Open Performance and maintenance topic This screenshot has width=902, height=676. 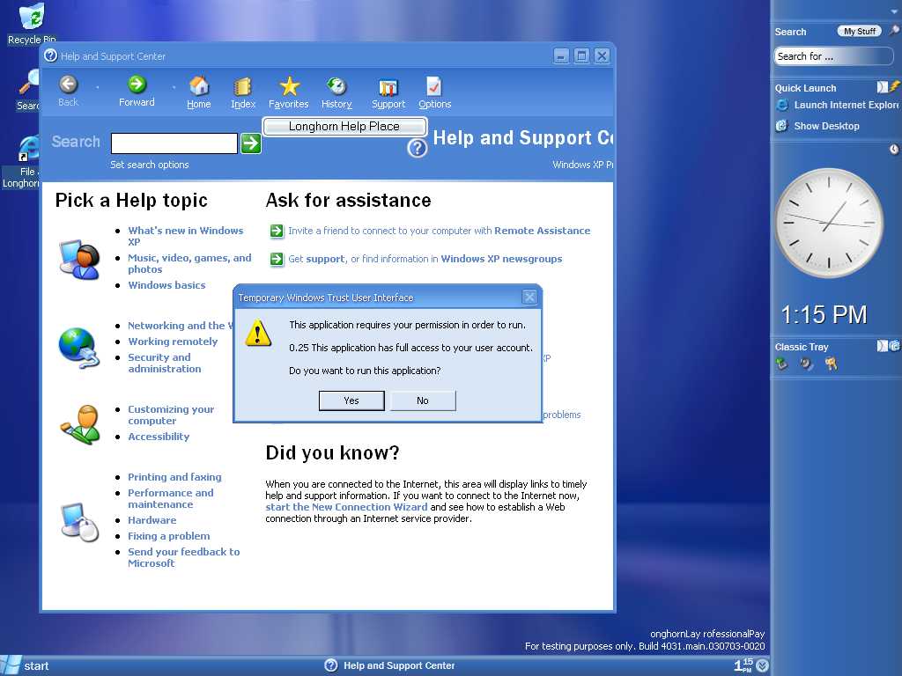point(170,499)
